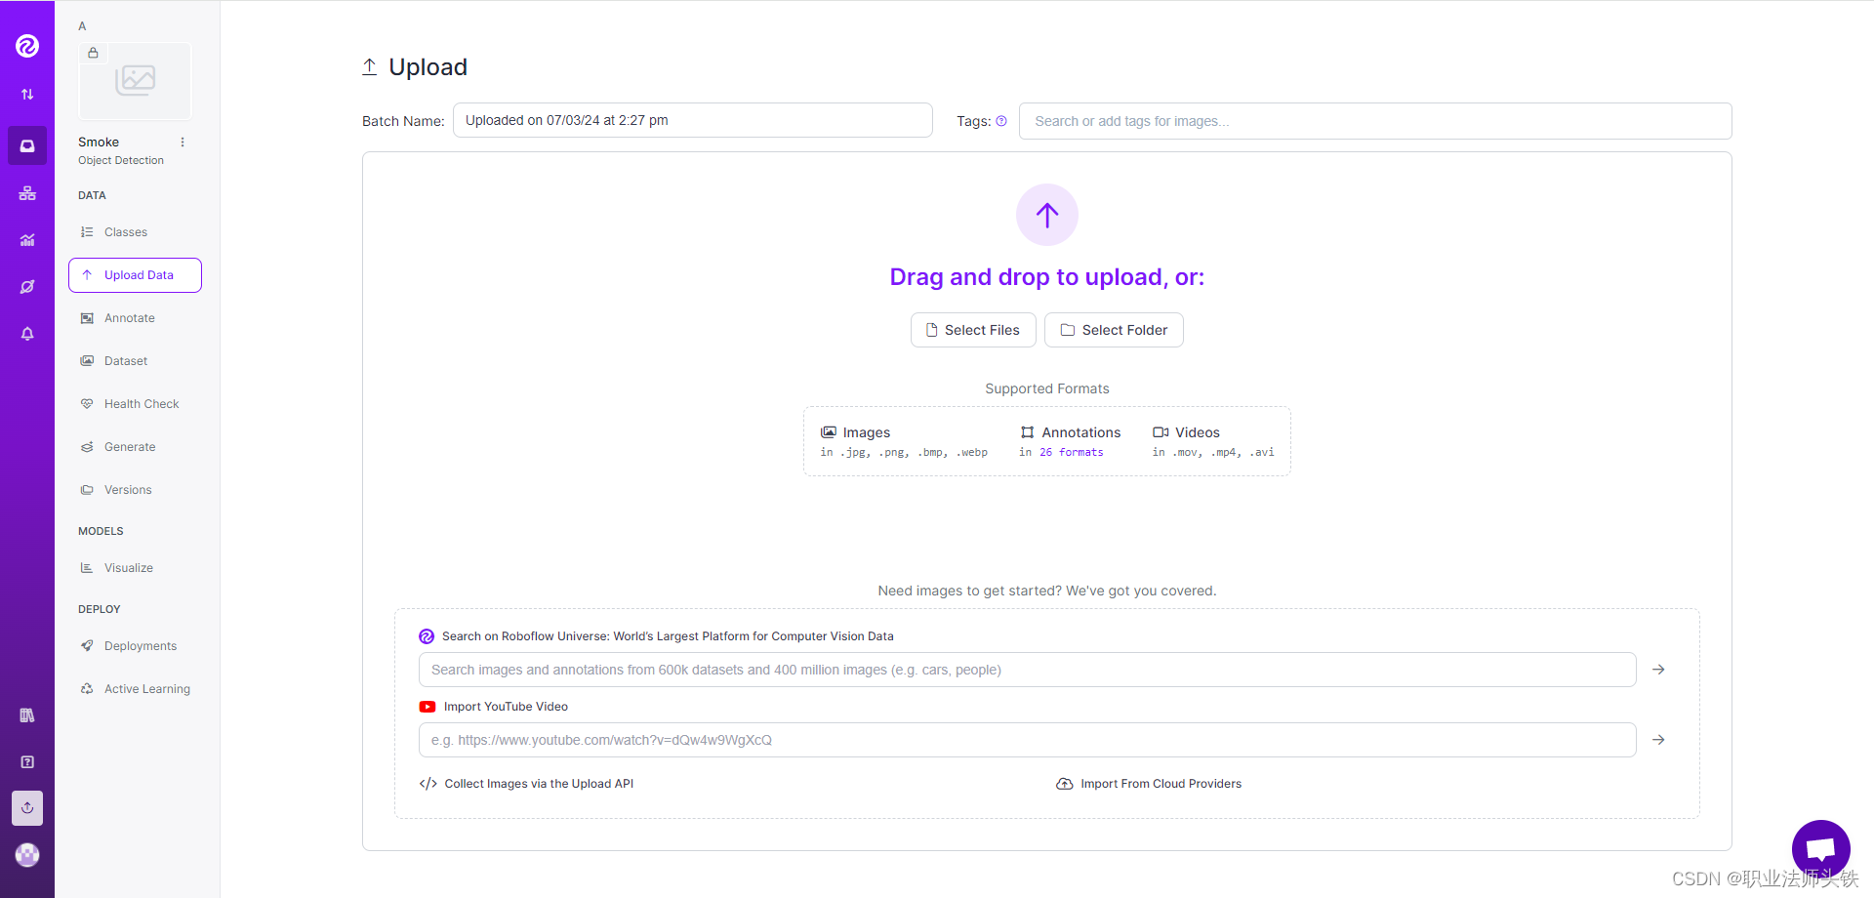Click the Roboflow logo icon
This screenshot has width=1874, height=898.
pyautogui.click(x=27, y=46)
